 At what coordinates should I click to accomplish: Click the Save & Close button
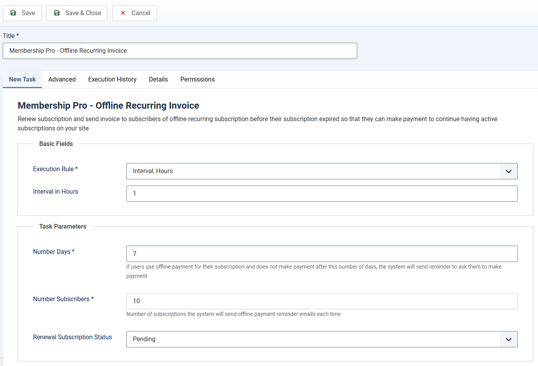coord(77,13)
